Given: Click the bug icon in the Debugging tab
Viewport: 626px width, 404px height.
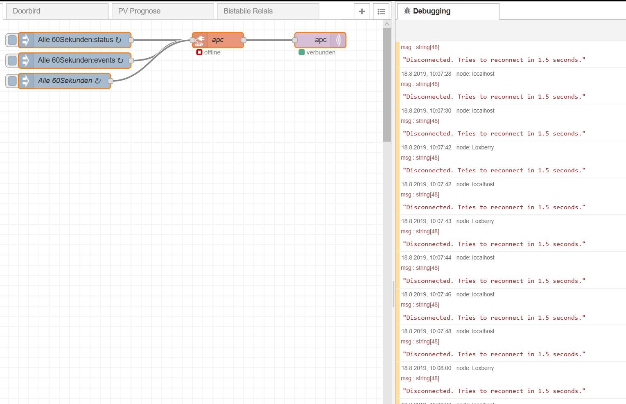Looking at the screenshot, I should [x=407, y=11].
